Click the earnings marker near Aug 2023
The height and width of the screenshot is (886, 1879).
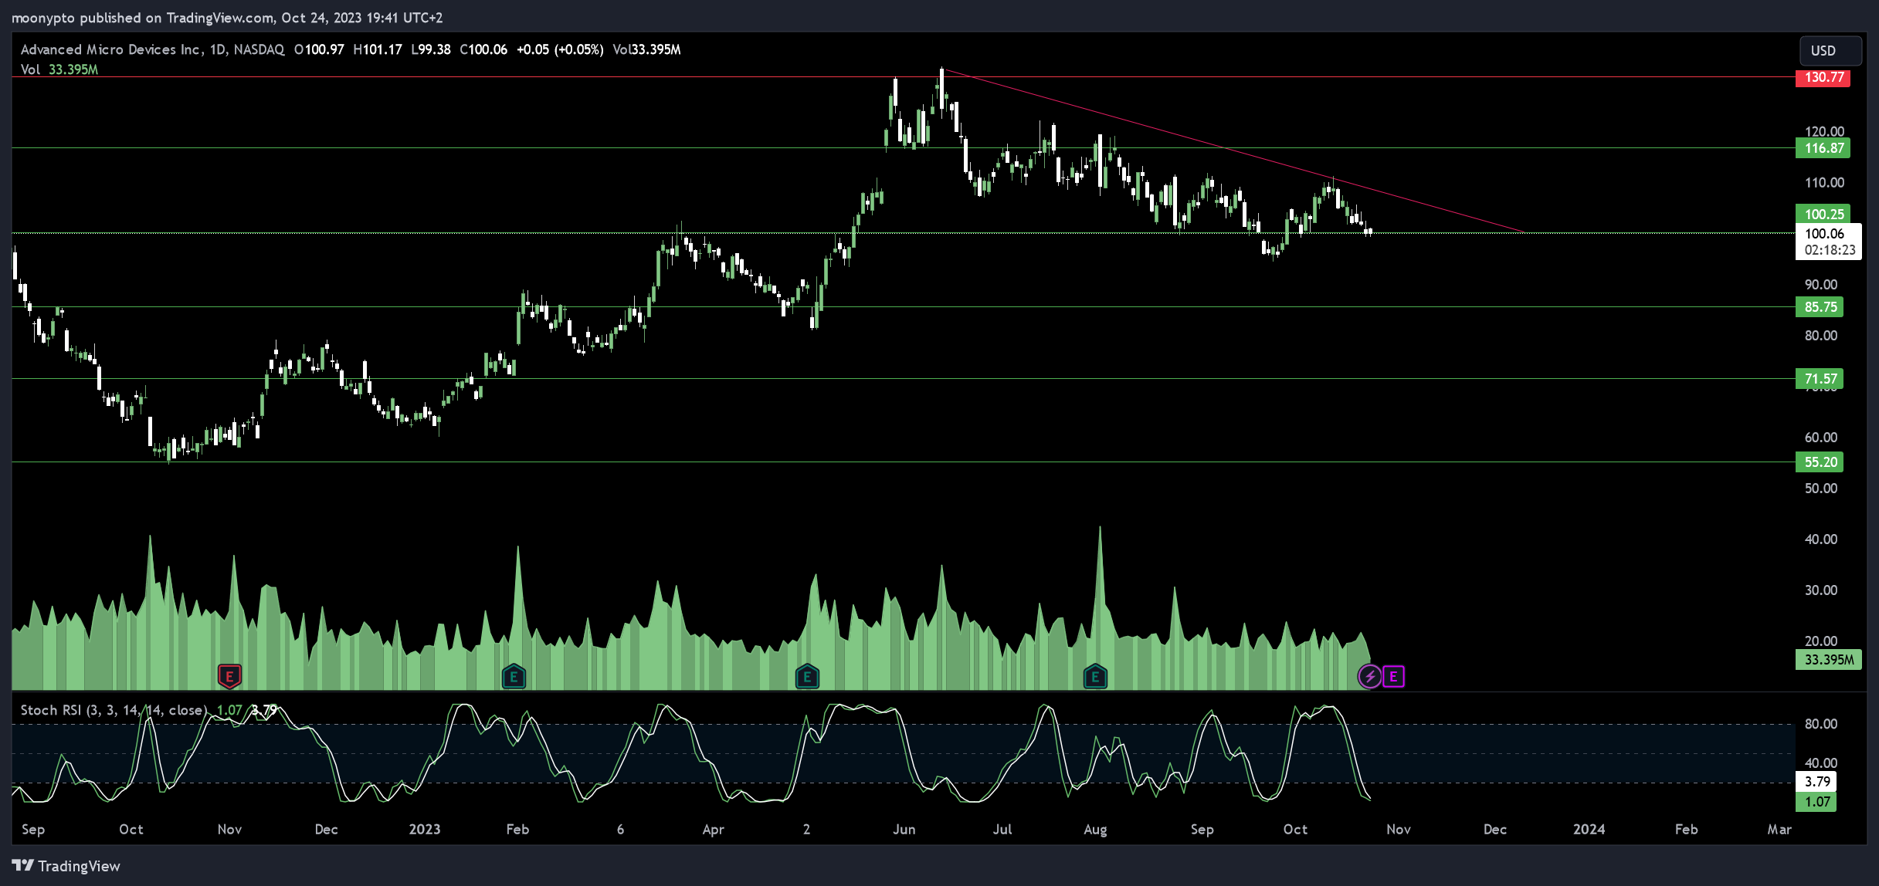1095,677
